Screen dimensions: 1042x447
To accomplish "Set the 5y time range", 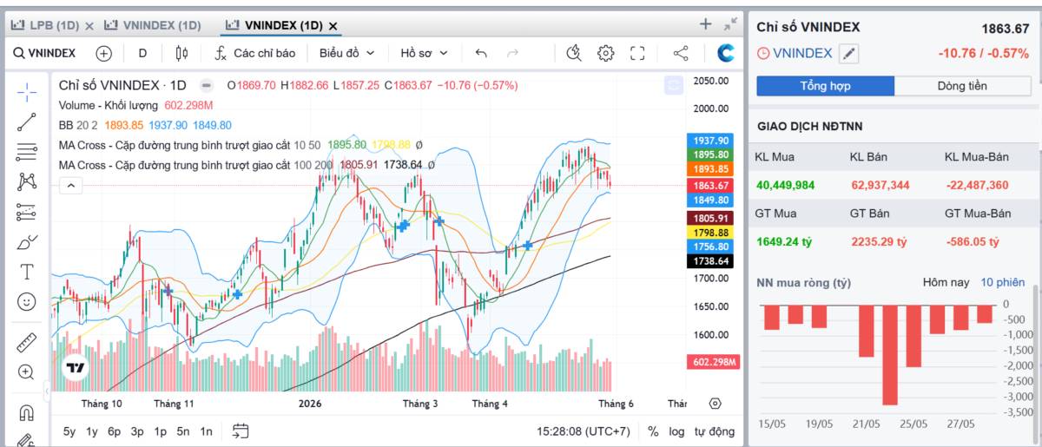I will [x=69, y=431].
